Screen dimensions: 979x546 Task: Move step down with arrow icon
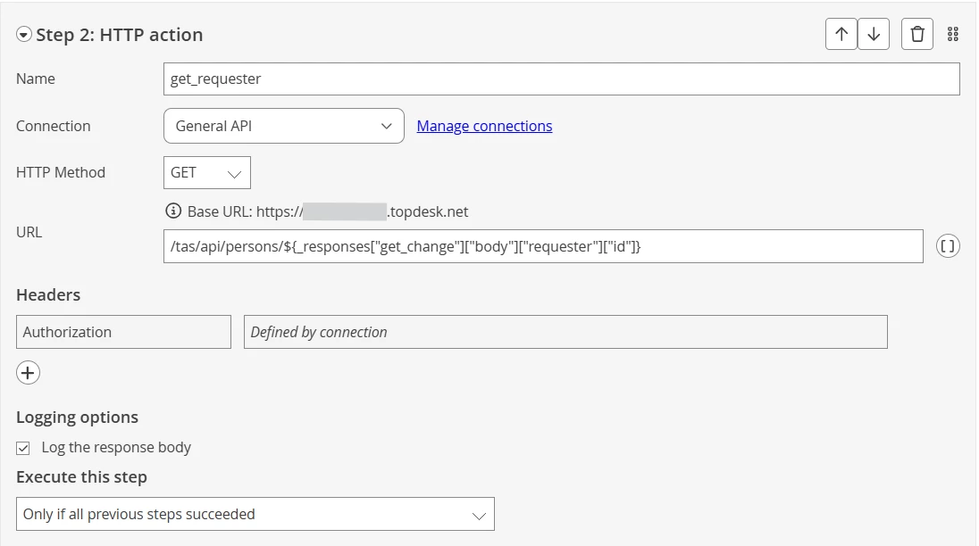[x=874, y=34]
